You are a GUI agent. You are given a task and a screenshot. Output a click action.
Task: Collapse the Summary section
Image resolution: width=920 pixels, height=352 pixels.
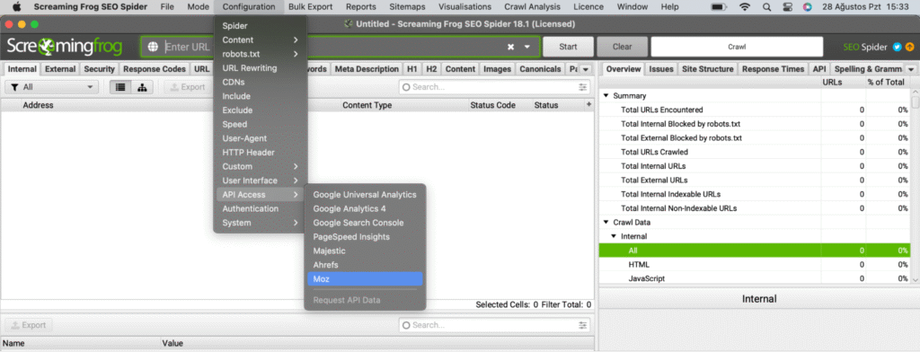coord(606,95)
